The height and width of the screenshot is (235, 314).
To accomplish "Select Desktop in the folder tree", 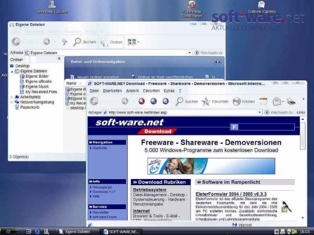I will click(22, 66).
